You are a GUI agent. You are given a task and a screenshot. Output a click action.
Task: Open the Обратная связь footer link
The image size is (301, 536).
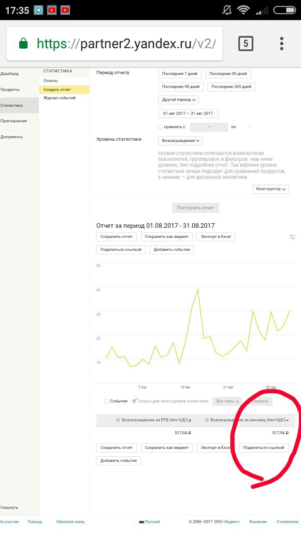[x=70, y=522]
